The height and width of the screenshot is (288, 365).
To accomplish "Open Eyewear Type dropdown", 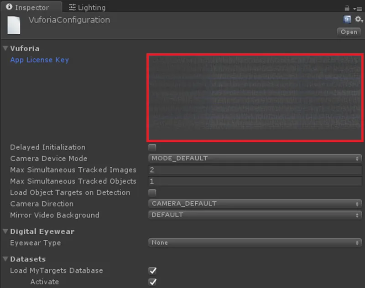I will pos(255,243).
